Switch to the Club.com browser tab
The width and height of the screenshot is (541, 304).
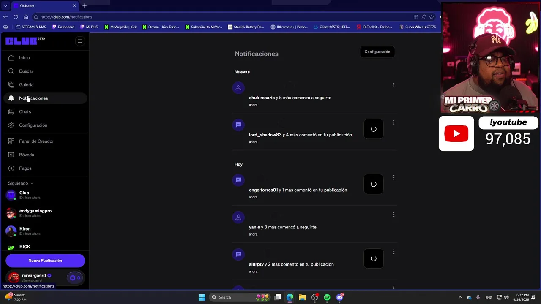[45, 6]
